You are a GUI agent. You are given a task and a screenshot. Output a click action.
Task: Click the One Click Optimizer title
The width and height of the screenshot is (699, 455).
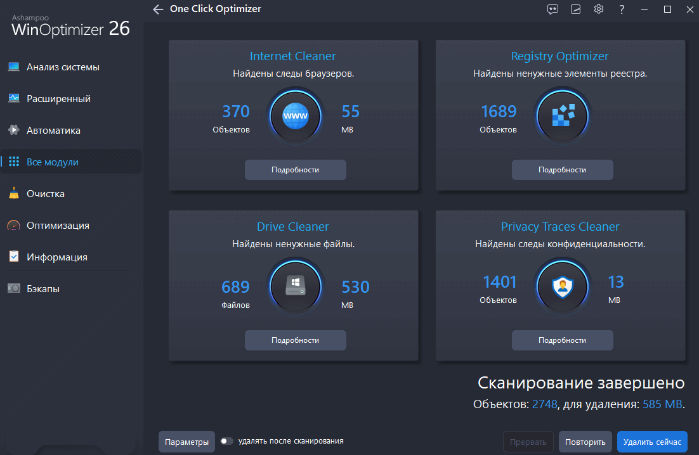pos(215,9)
